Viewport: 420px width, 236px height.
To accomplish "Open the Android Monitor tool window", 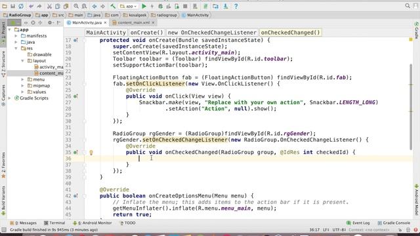I will coord(93,223).
